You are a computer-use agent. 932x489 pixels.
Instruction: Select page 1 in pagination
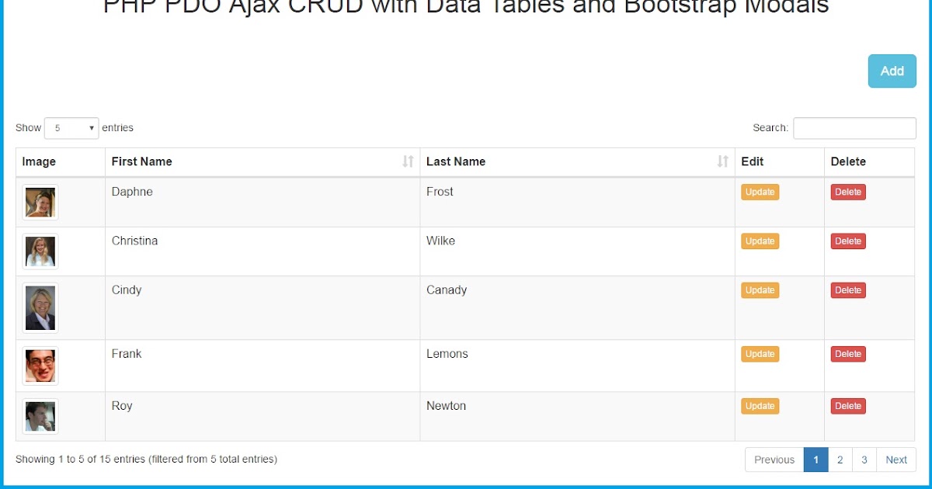point(815,460)
